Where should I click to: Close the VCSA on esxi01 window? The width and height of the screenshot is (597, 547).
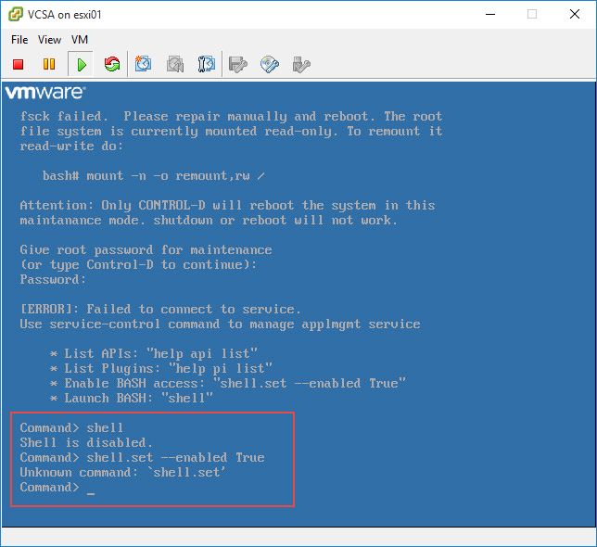(x=575, y=15)
